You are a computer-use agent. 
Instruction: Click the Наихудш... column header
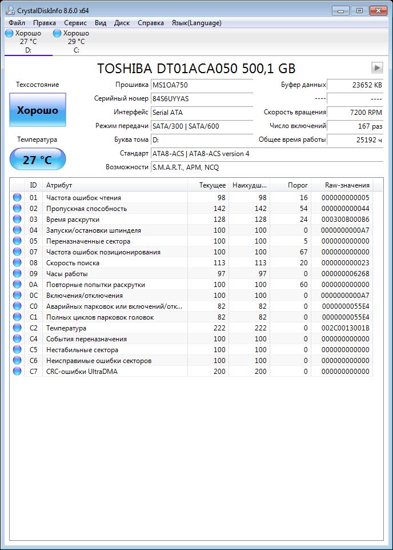(x=249, y=185)
